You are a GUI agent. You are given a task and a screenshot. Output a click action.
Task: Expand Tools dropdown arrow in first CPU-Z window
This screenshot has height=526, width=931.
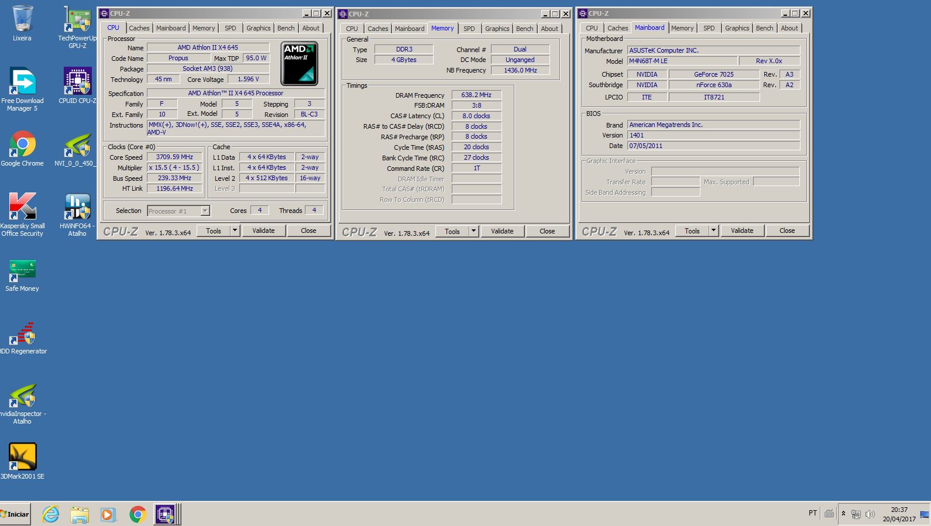tap(235, 231)
